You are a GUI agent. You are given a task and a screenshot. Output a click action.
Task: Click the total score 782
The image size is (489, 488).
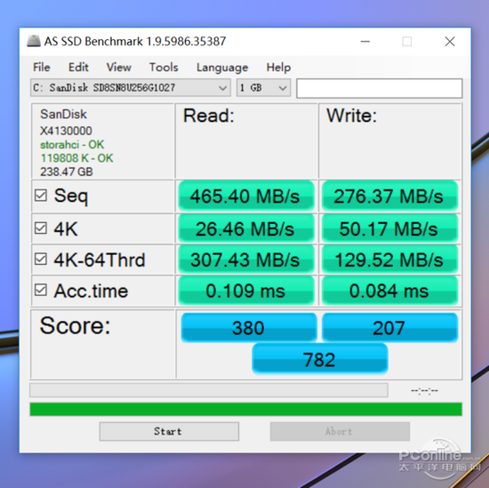click(x=320, y=359)
